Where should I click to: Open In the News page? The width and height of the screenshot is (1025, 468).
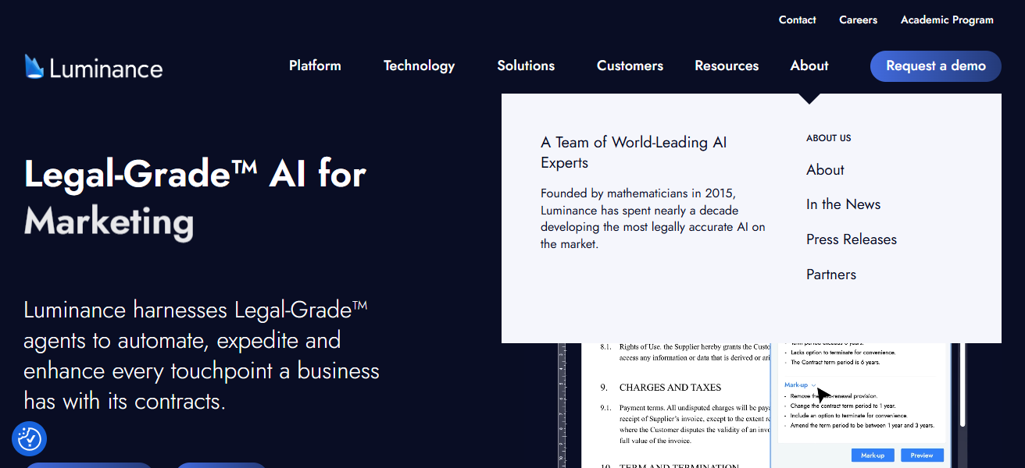point(843,204)
